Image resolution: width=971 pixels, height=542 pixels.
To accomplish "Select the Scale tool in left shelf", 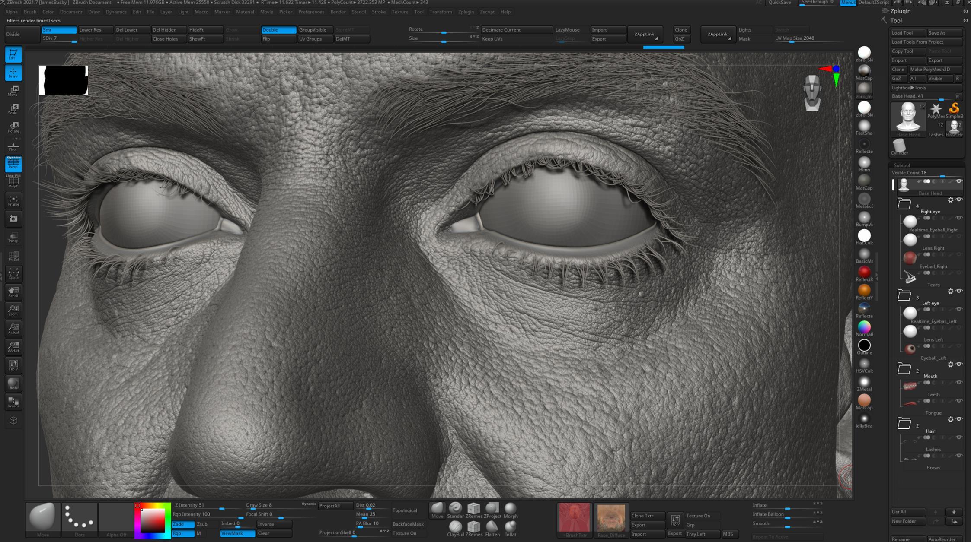I will pyautogui.click(x=13, y=108).
